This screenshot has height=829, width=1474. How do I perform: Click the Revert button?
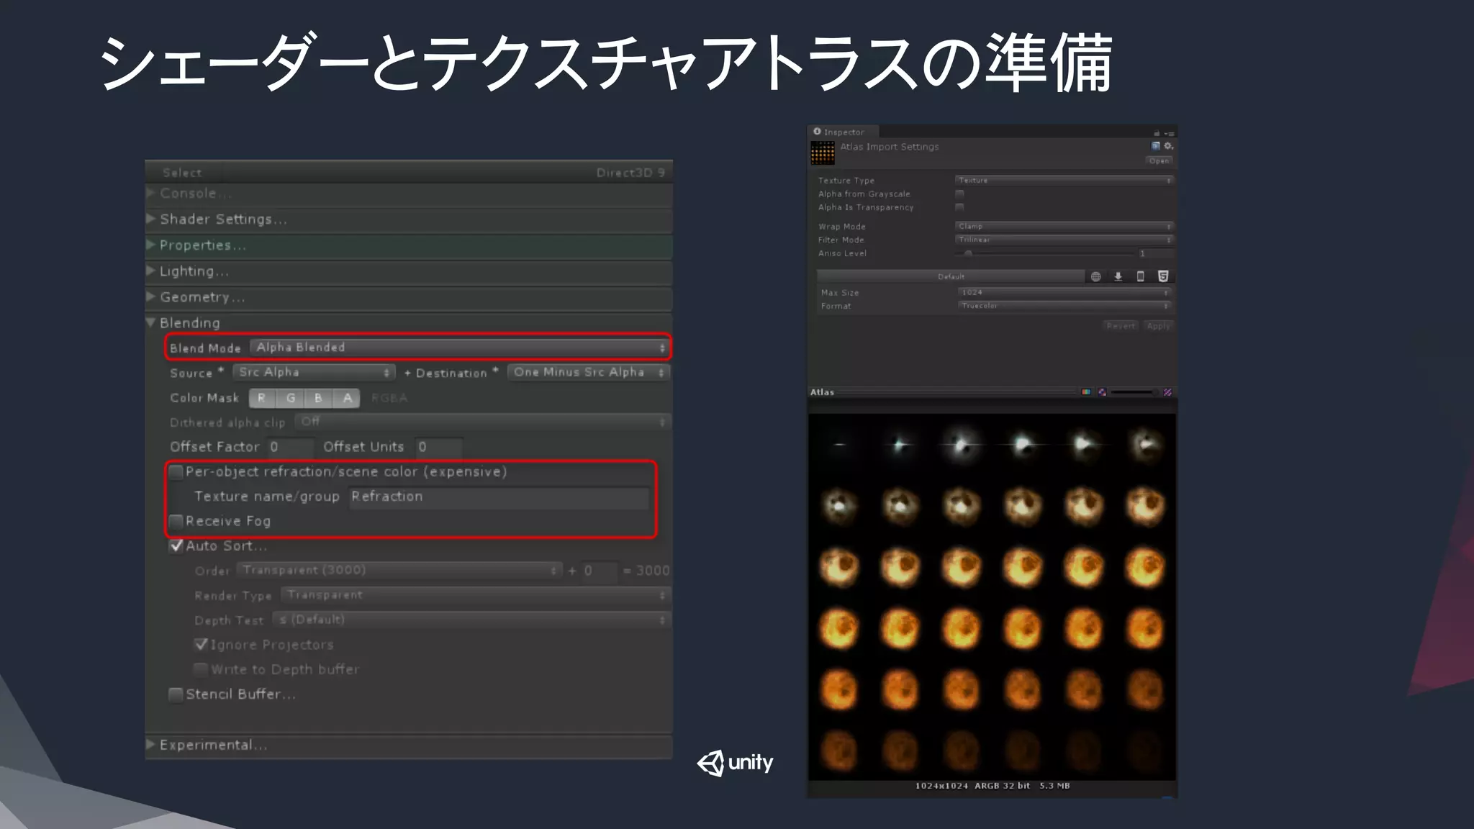1121,326
